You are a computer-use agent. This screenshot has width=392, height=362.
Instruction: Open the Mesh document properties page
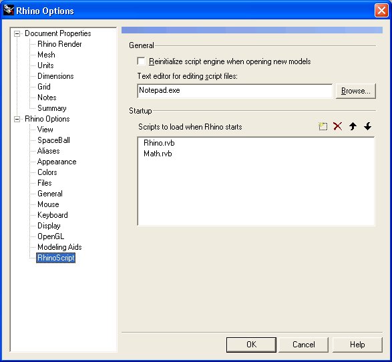pos(46,55)
